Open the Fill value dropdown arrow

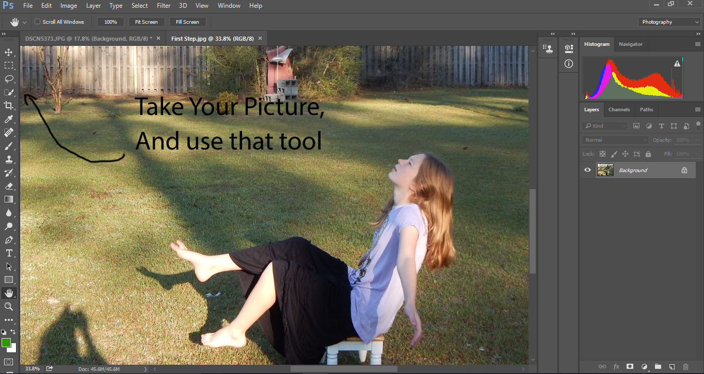pyautogui.click(x=698, y=154)
